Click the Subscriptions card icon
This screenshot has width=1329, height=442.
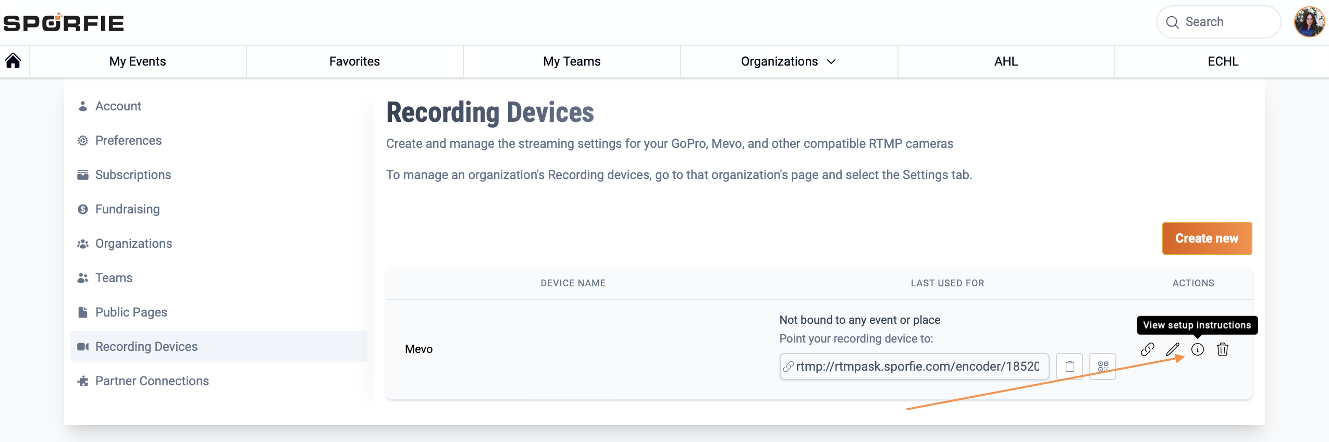82,175
